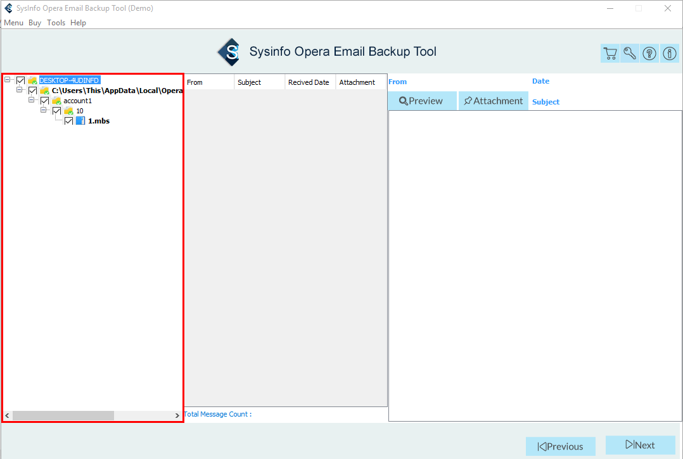Image resolution: width=683 pixels, height=459 pixels.
Task: Uncheck the C:\Users\This path checkbox
Action: (x=32, y=91)
